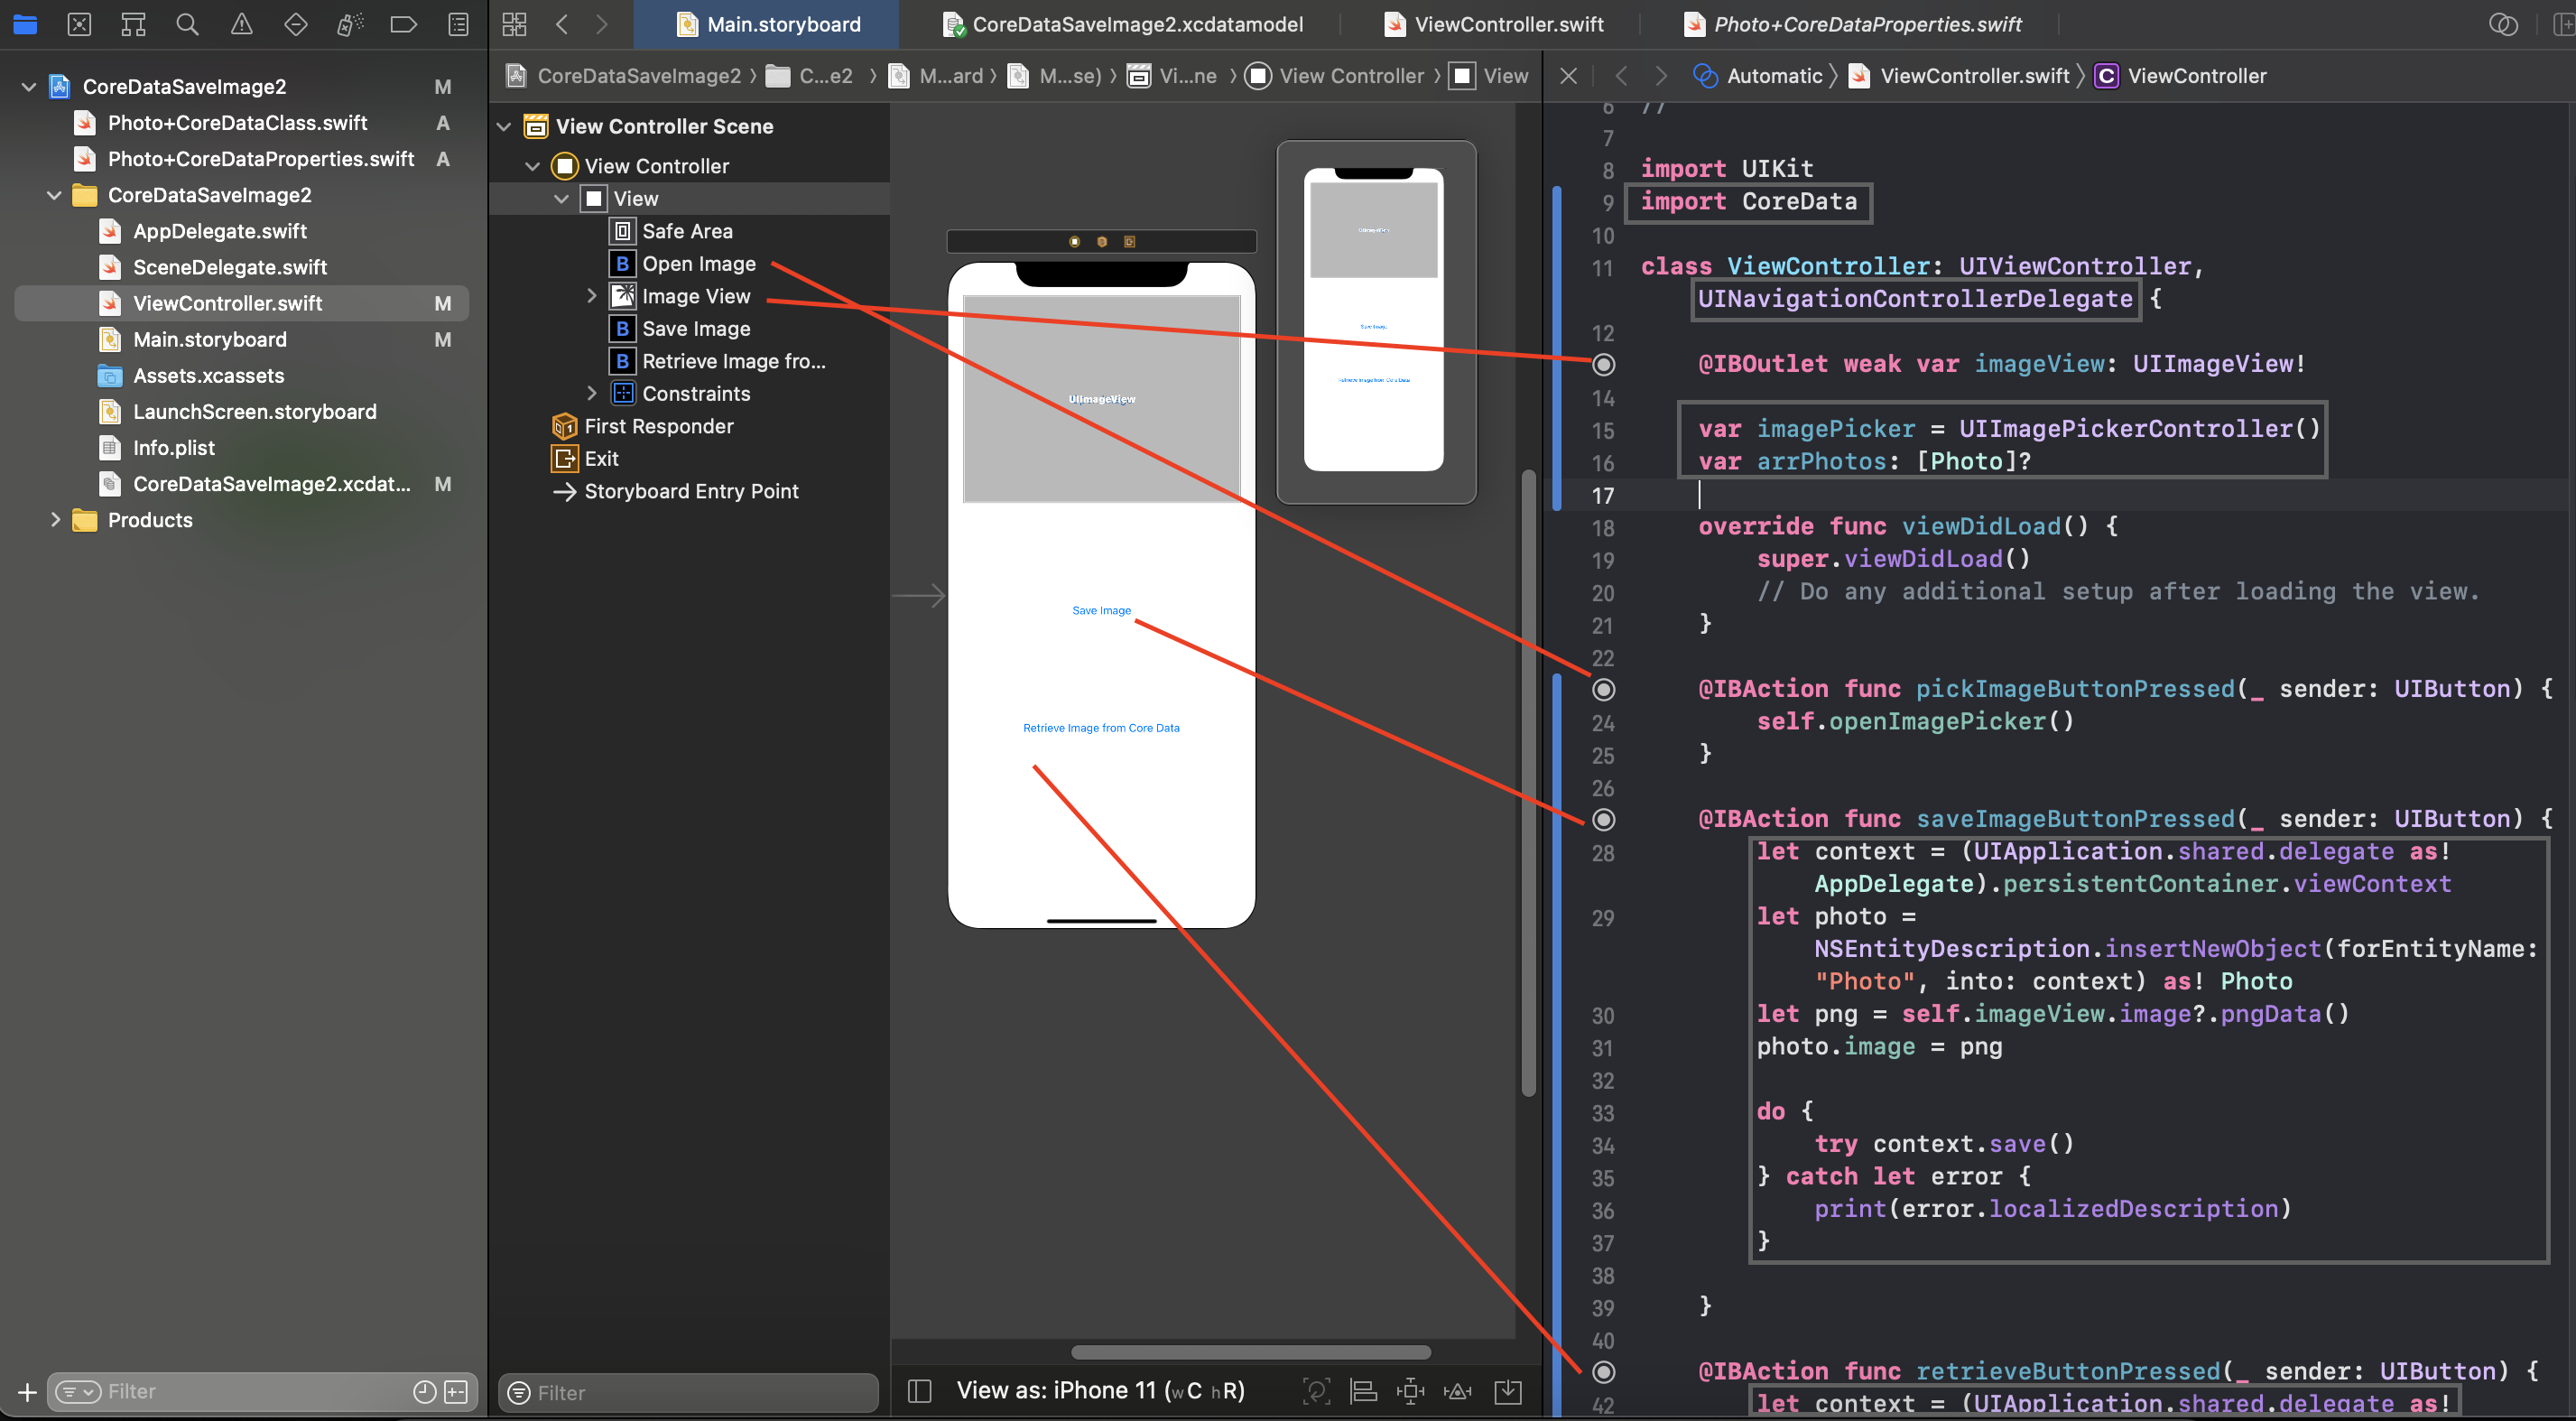Open the Issue navigator warning icon
The width and height of the screenshot is (2576, 1421).
(x=241, y=24)
